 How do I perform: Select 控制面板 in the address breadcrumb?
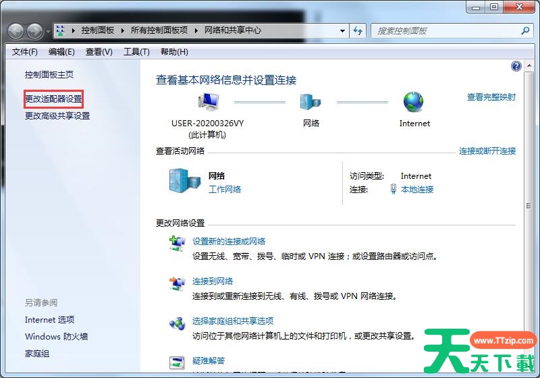[98, 30]
